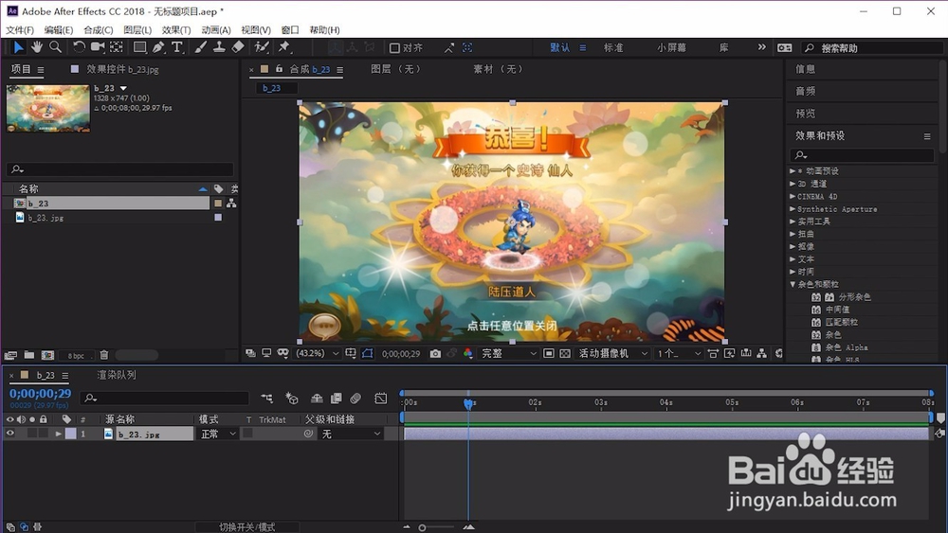Open the Interpret Footage icon
Screen dimensions: 948x533
pyautogui.click(x=10, y=356)
